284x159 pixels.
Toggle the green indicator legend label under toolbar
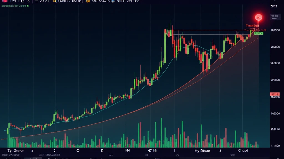(13, 5)
